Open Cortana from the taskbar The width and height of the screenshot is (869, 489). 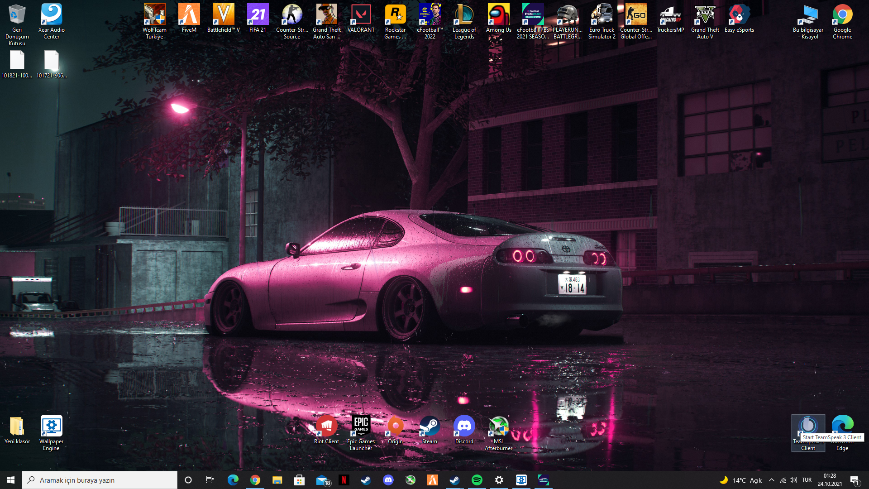(188, 480)
